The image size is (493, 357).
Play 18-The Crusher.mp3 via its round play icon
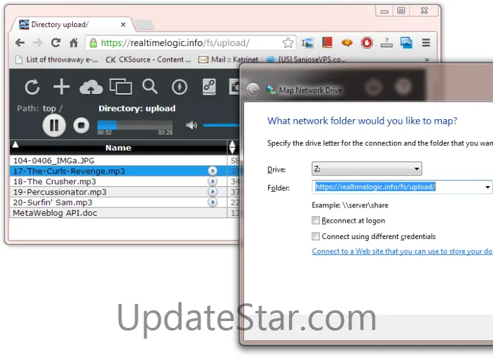[x=212, y=181]
